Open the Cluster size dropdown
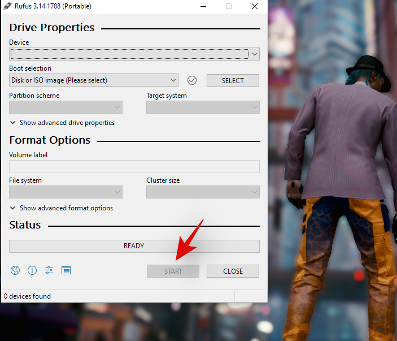The image size is (397, 341). [x=203, y=192]
